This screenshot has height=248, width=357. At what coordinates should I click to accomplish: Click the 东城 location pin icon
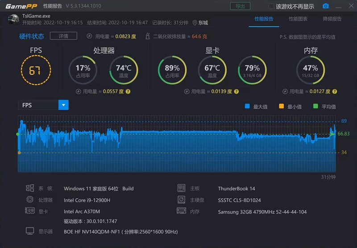click(x=195, y=23)
